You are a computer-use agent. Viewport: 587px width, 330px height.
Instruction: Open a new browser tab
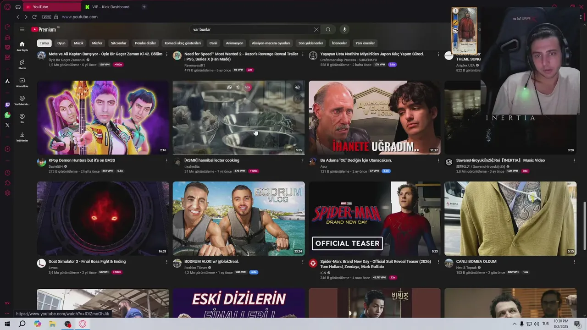pos(144,7)
